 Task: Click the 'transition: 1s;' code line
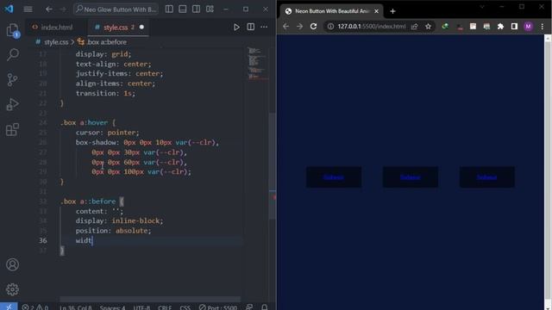105,93
